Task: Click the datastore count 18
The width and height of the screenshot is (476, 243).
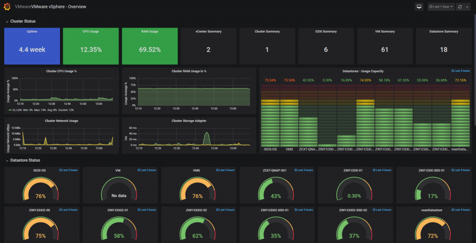Action: click(x=443, y=49)
